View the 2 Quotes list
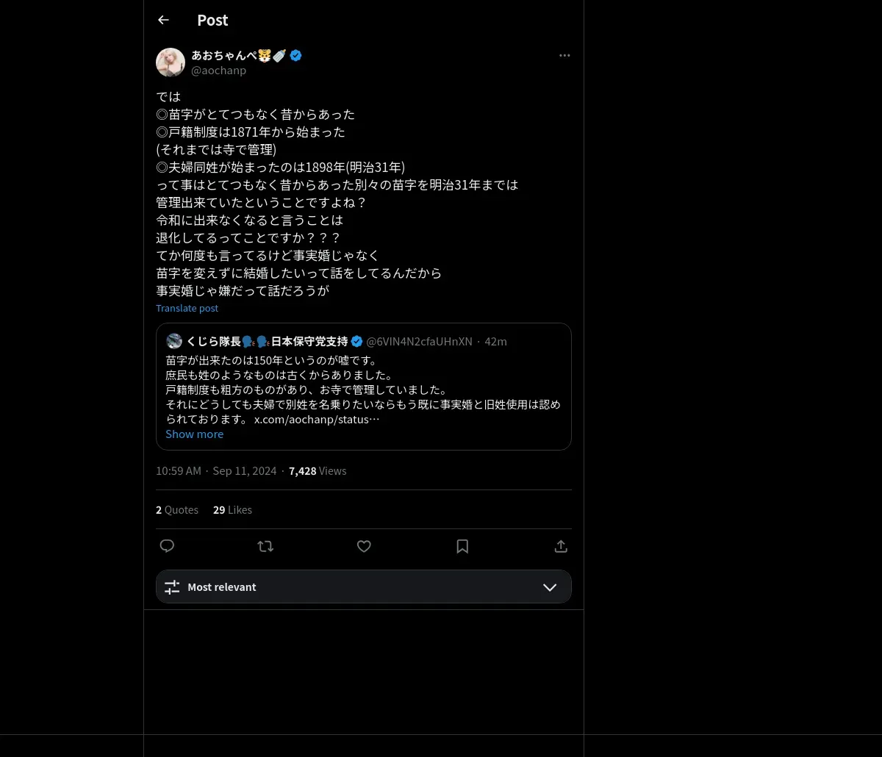This screenshot has width=882, height=757. [x=177, y=509]
